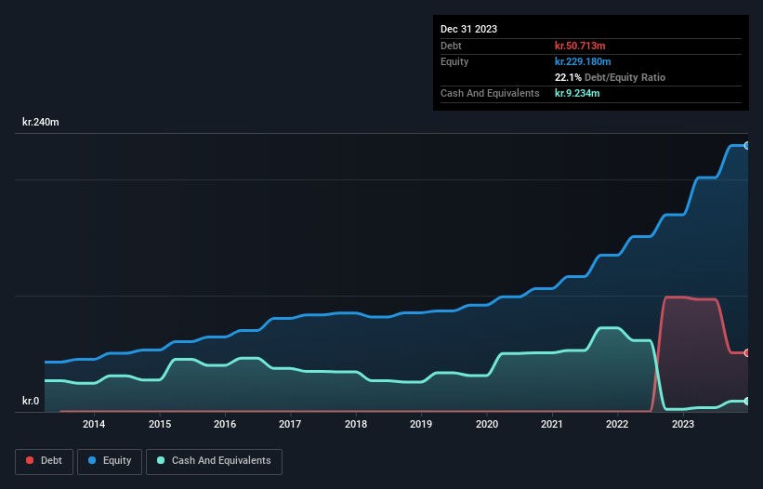Click the 2023 x-axis label
The image size is (763, 489).
click(x=683, y=424)
